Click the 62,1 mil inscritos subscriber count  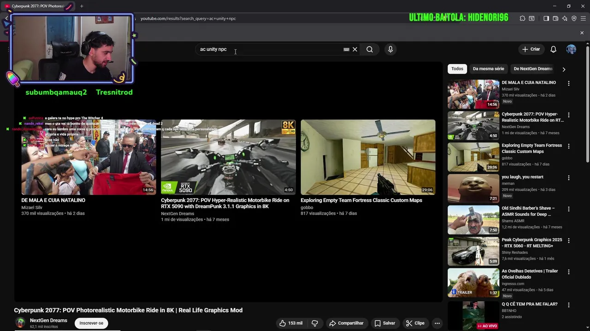(44, 327)
